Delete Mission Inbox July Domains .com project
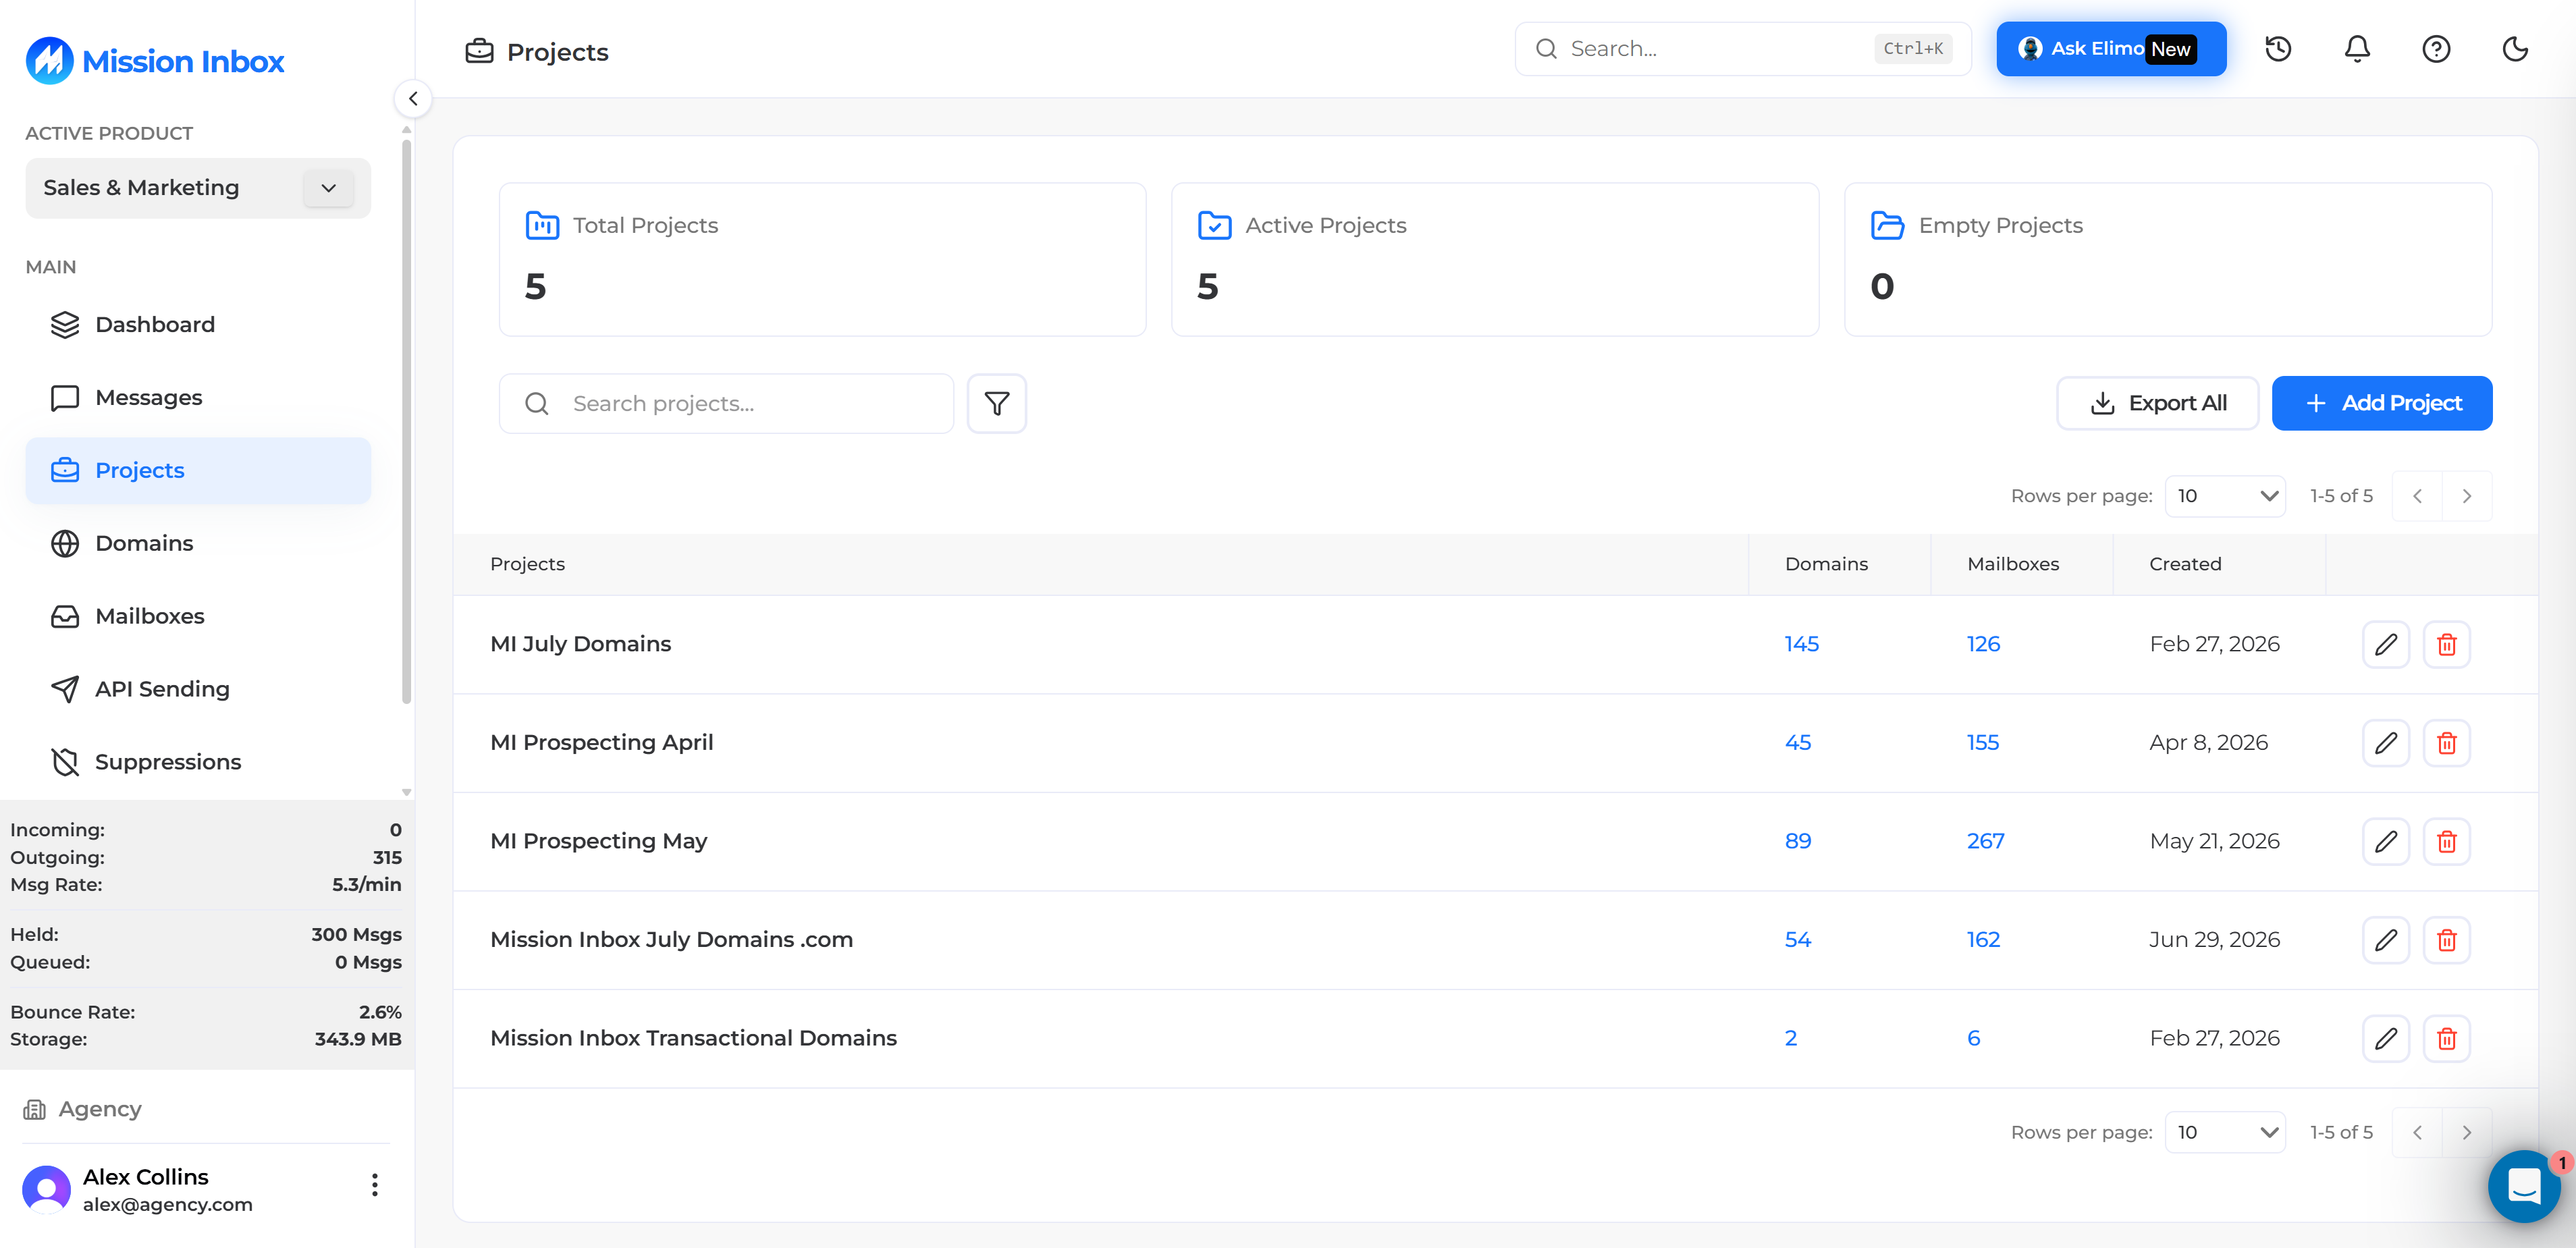 click(x=2446, y=940)
